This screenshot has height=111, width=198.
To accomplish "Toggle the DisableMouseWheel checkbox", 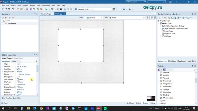I will 18,87.
